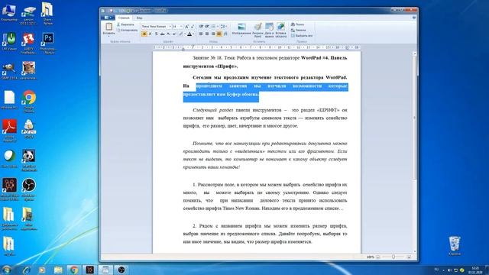Open the Paragraph settings icon

coord(225,34)
